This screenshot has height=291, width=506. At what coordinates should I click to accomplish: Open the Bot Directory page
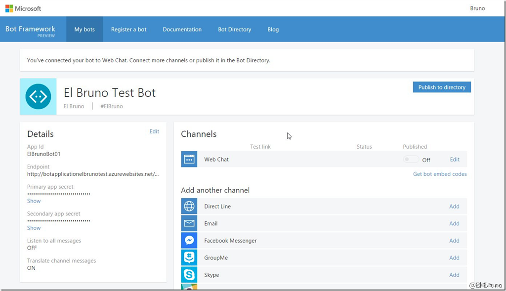[x=234, y=29]
